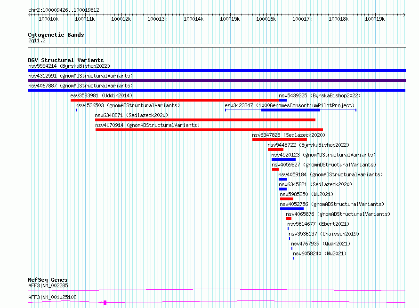Open nsv4520123 (gnomADStructuralVariants) label
This screenshot has width=419, height=308.
pos(323,155)
